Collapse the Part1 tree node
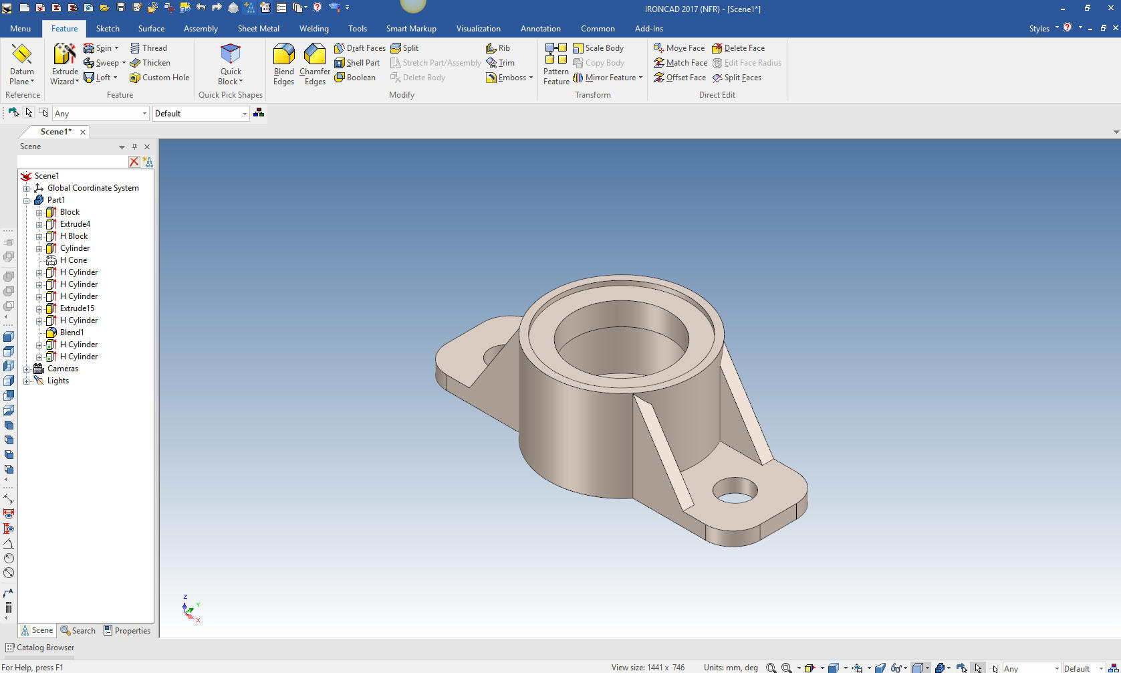This screenshot has width=1121, height=673. (x=27, y=201)
